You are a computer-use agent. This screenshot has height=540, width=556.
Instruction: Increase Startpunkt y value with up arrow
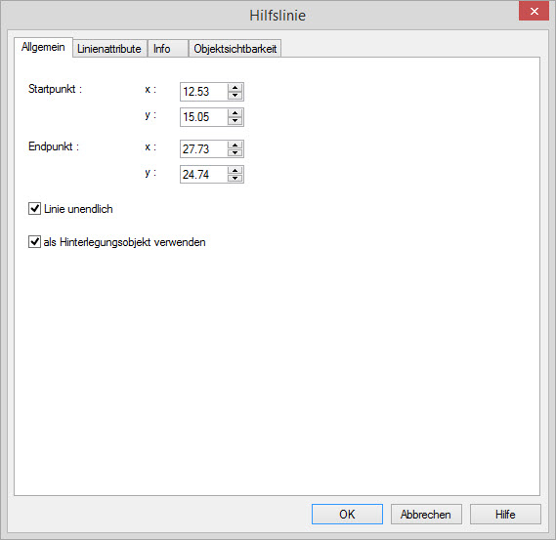pyautogui.click(x=235, y=113)
